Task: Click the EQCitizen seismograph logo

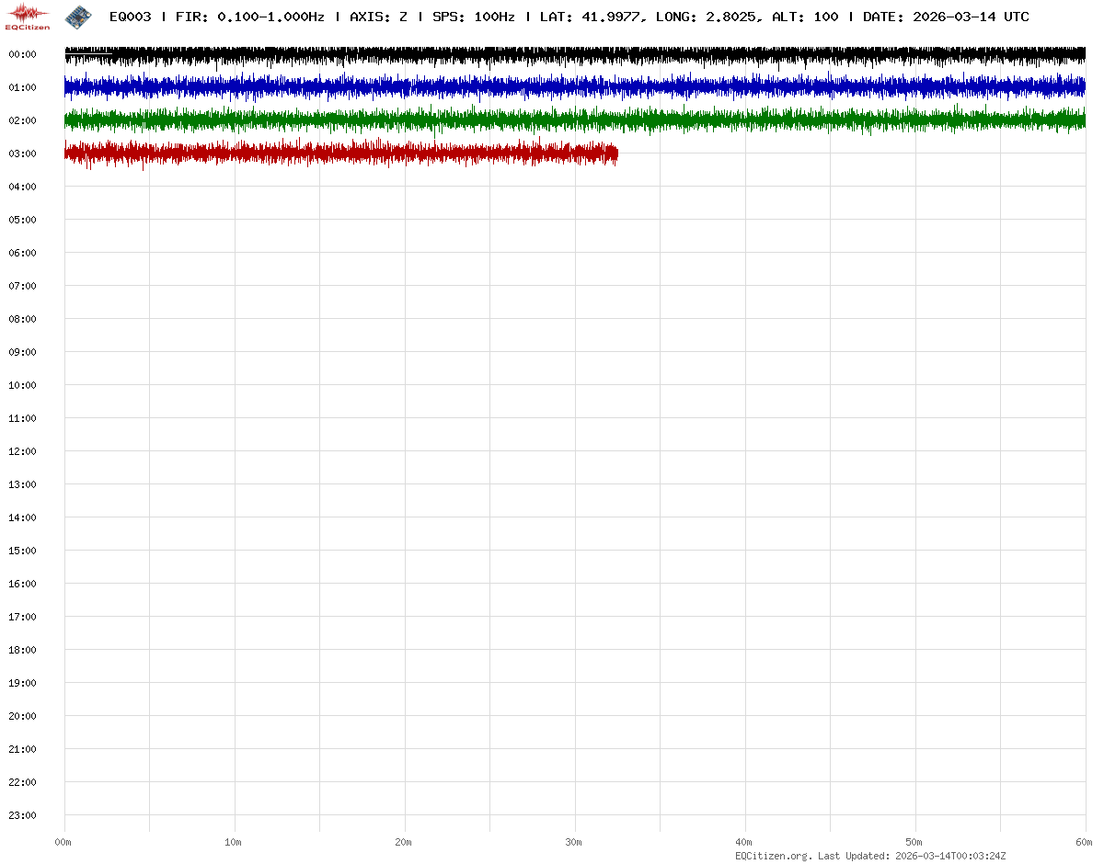Action: pos(28,16)
